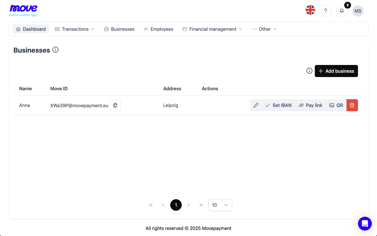Screen dimensions: 377x236
Task: Open the chat support widget
Action: [x=365, y=224]
